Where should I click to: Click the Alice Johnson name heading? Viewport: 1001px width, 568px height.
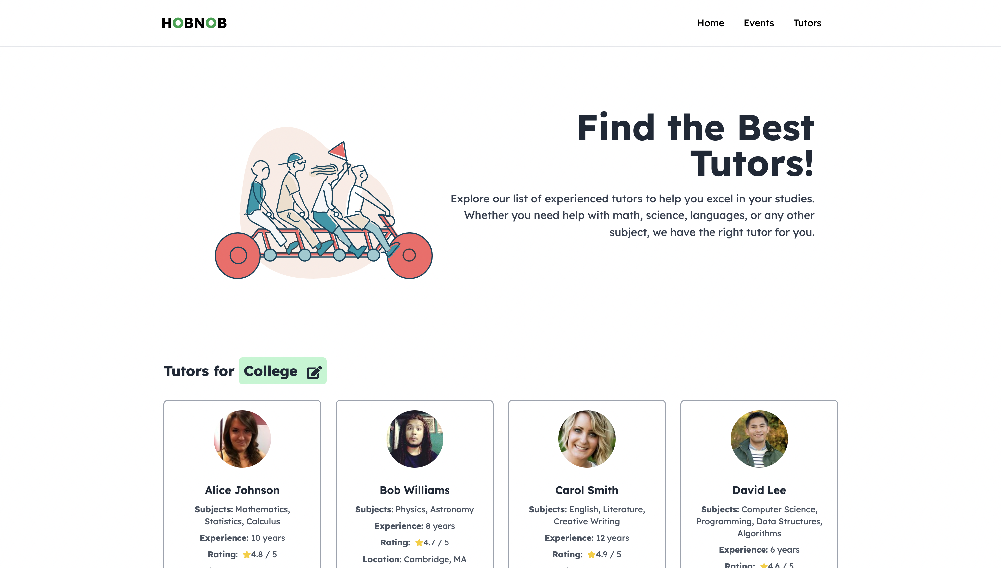click(x=242, y=490)
